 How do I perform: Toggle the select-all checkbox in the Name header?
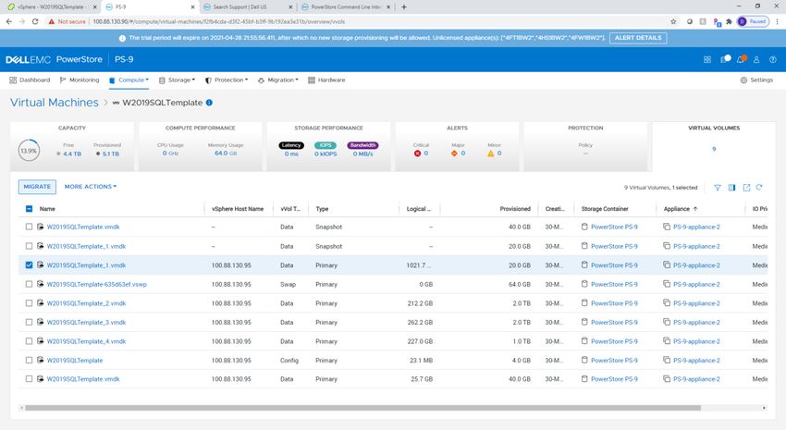point(29,208)
